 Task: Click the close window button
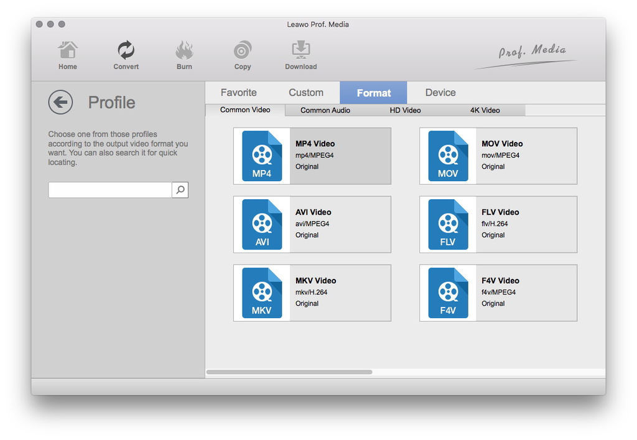click(x=39, y=24)
